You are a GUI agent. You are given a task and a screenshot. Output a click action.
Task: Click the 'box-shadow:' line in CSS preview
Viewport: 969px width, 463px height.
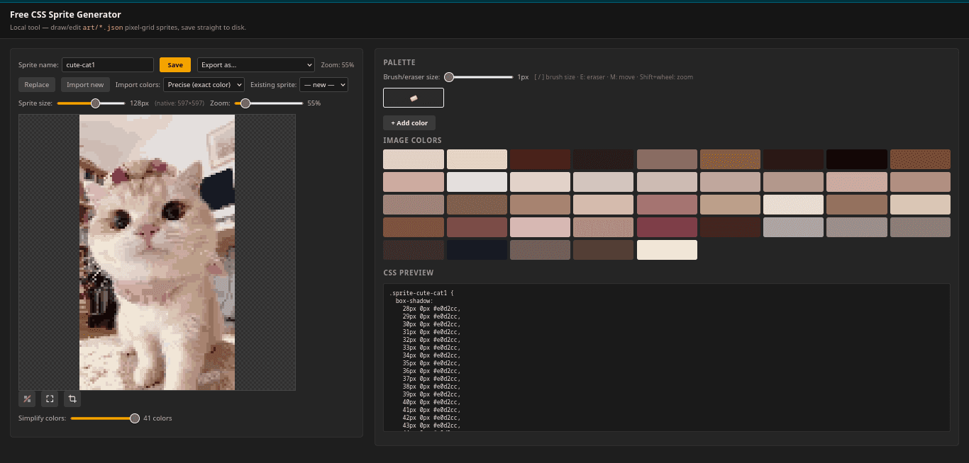pyautogui.click(x=414, y=301)
